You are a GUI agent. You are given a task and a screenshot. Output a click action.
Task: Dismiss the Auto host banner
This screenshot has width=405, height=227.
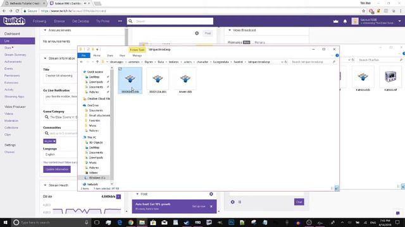point(211,206)
